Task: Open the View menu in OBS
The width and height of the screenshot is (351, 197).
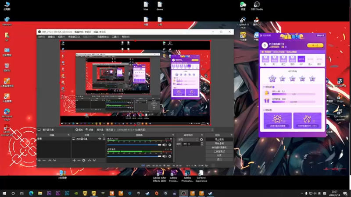Action: pos(61,37)
